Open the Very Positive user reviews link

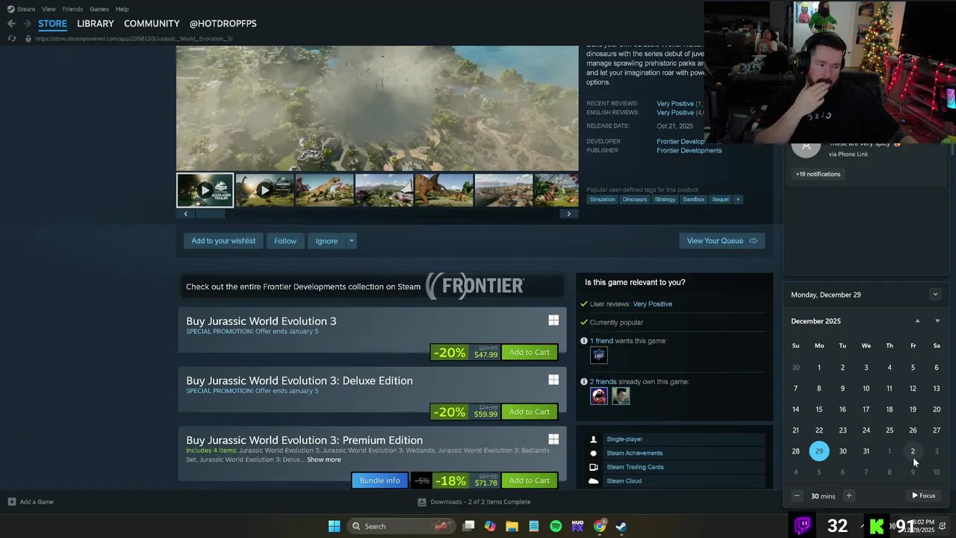click(653, 304)
